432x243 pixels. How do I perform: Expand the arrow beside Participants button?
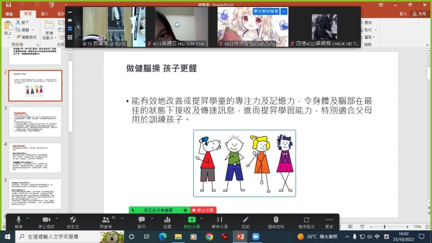pyautogui.click(x=122, y=218)
